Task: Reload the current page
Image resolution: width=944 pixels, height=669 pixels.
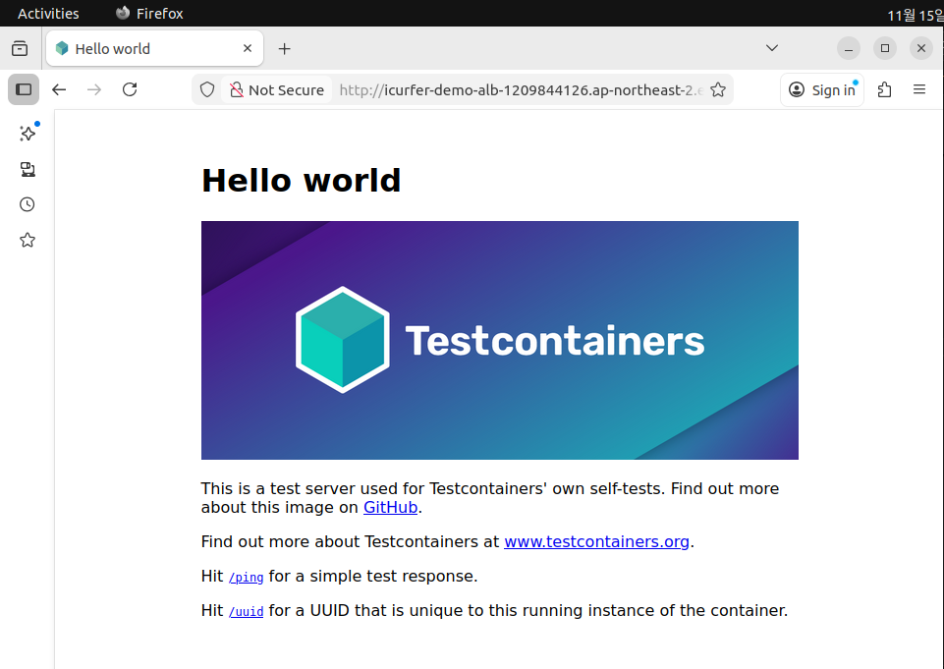Action: coord(130,89)
